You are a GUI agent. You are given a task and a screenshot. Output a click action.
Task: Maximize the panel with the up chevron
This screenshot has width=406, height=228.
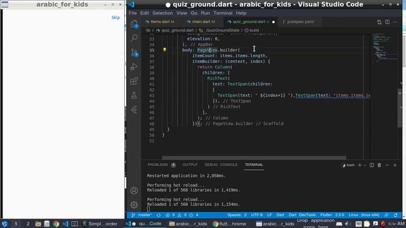coord(387,165)
